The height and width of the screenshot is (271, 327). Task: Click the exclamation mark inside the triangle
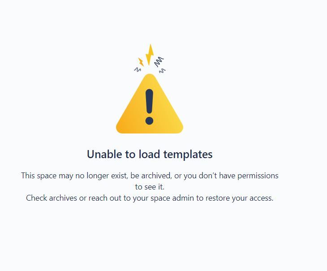click(149, 107)
